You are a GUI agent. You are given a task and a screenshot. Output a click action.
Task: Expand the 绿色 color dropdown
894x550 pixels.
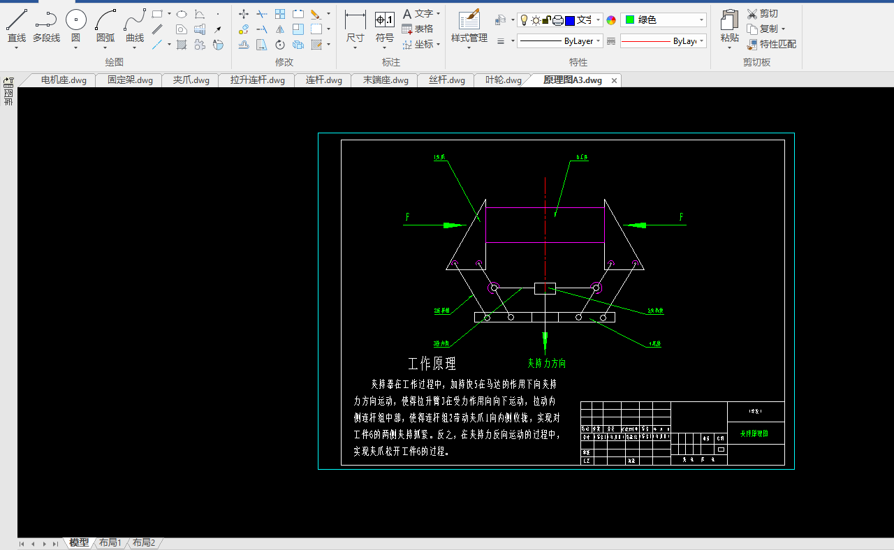[x=664, y=20]
